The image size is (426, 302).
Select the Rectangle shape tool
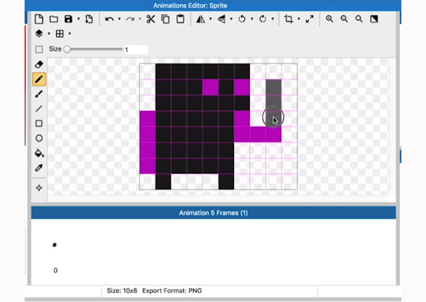click(x=39, y=123)
